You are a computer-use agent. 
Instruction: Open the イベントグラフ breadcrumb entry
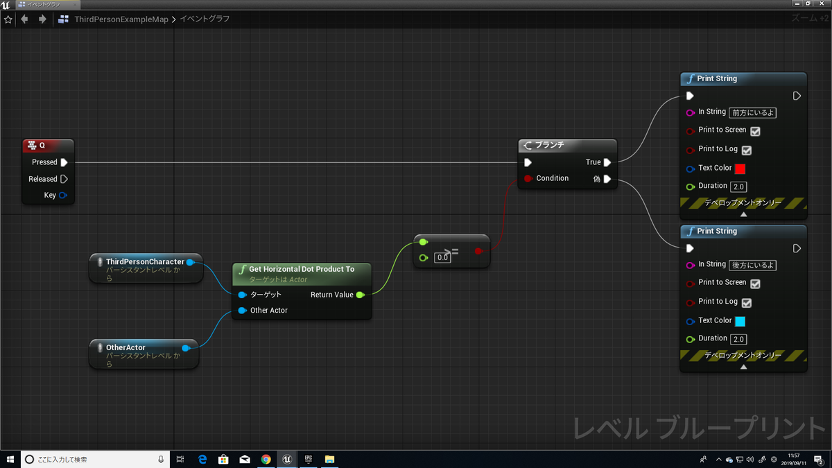click(x=204, y=19)
